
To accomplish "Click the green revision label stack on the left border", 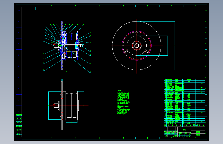I will [x=19, y=124].
